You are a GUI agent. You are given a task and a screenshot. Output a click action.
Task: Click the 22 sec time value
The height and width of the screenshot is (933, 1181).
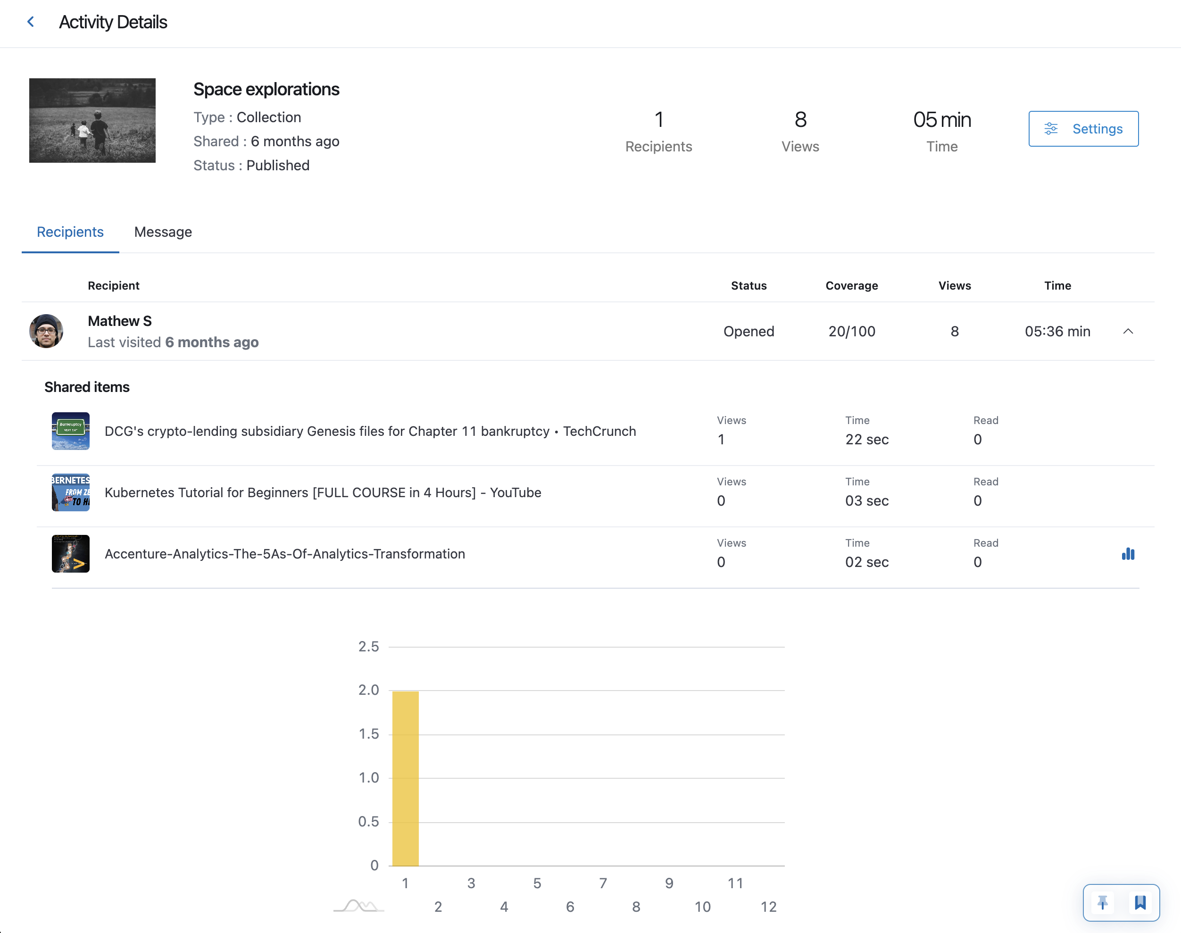coord(867,440)
